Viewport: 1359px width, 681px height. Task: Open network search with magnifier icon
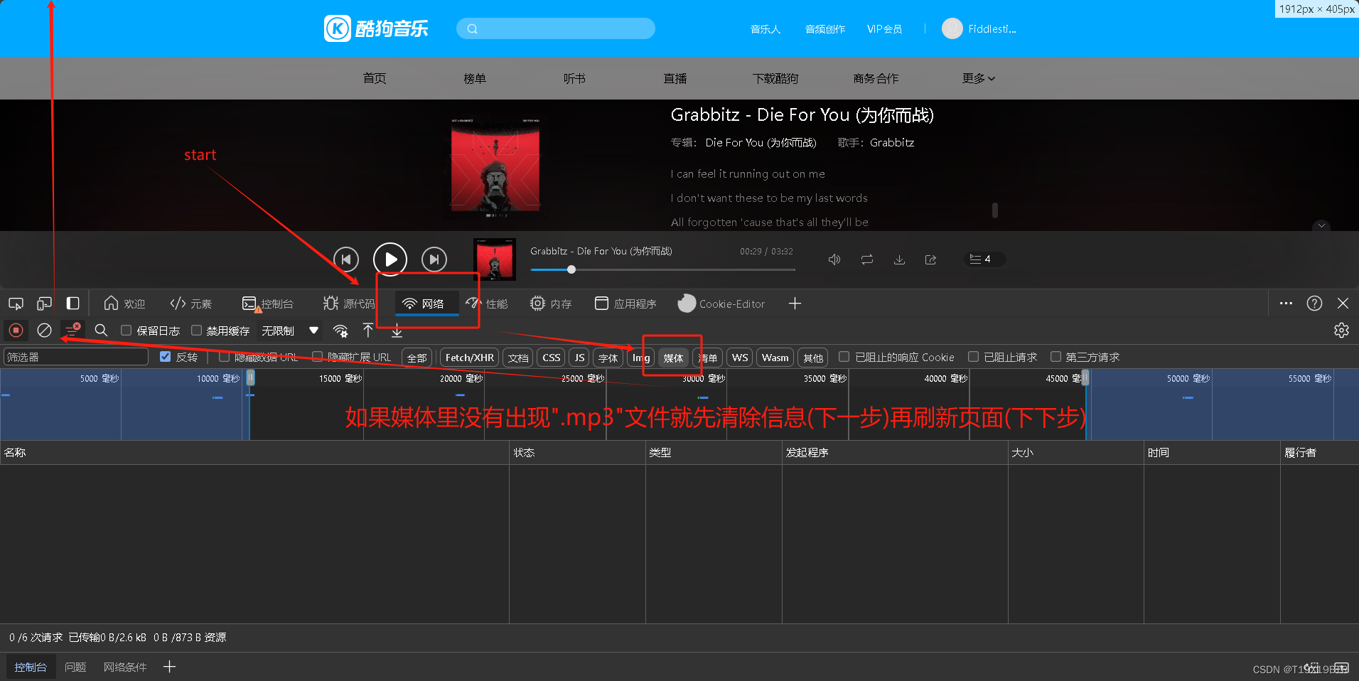click(101, 330)
